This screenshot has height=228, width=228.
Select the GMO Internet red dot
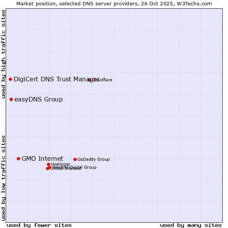point(18,158)
